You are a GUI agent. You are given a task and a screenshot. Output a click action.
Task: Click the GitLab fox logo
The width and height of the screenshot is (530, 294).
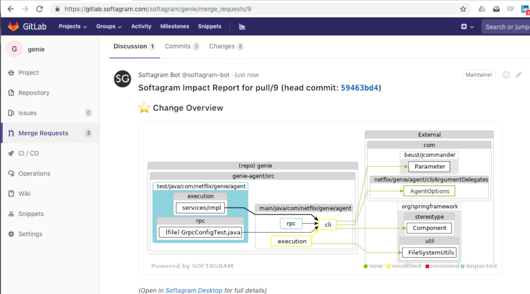tap(13, 26)
